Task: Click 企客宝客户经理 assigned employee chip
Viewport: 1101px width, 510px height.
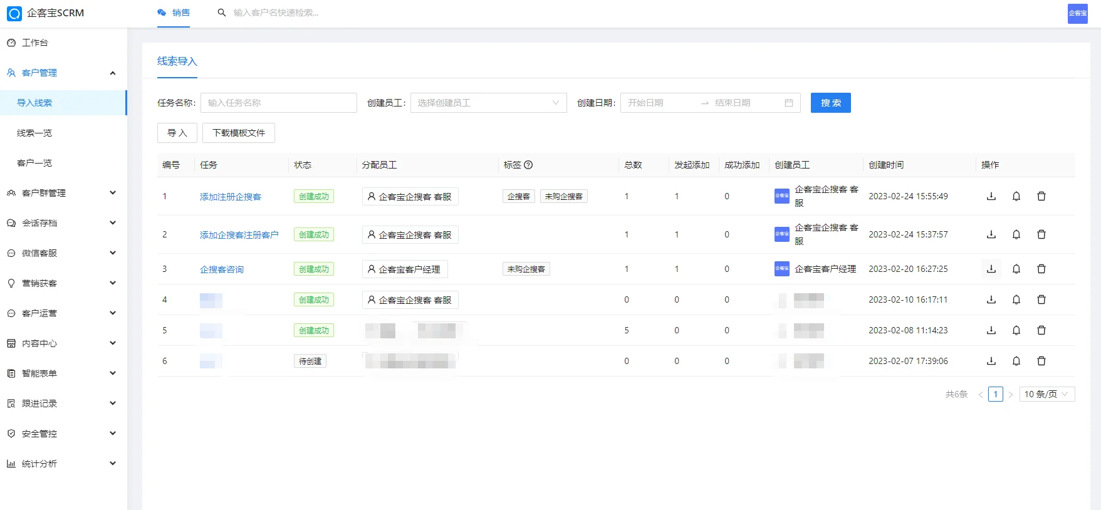Action: click(405, 269)
